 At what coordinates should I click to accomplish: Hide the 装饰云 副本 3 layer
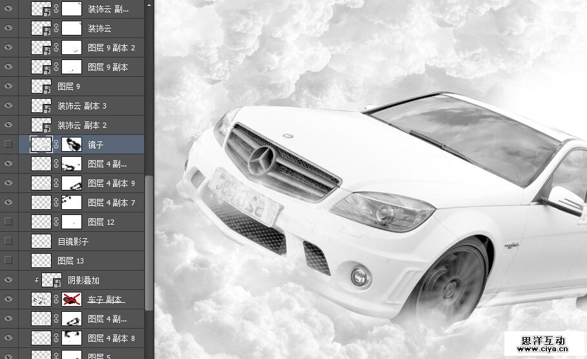pos(8,106)
